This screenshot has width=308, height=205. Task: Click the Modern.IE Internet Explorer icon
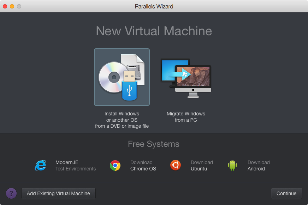point(40,165)
